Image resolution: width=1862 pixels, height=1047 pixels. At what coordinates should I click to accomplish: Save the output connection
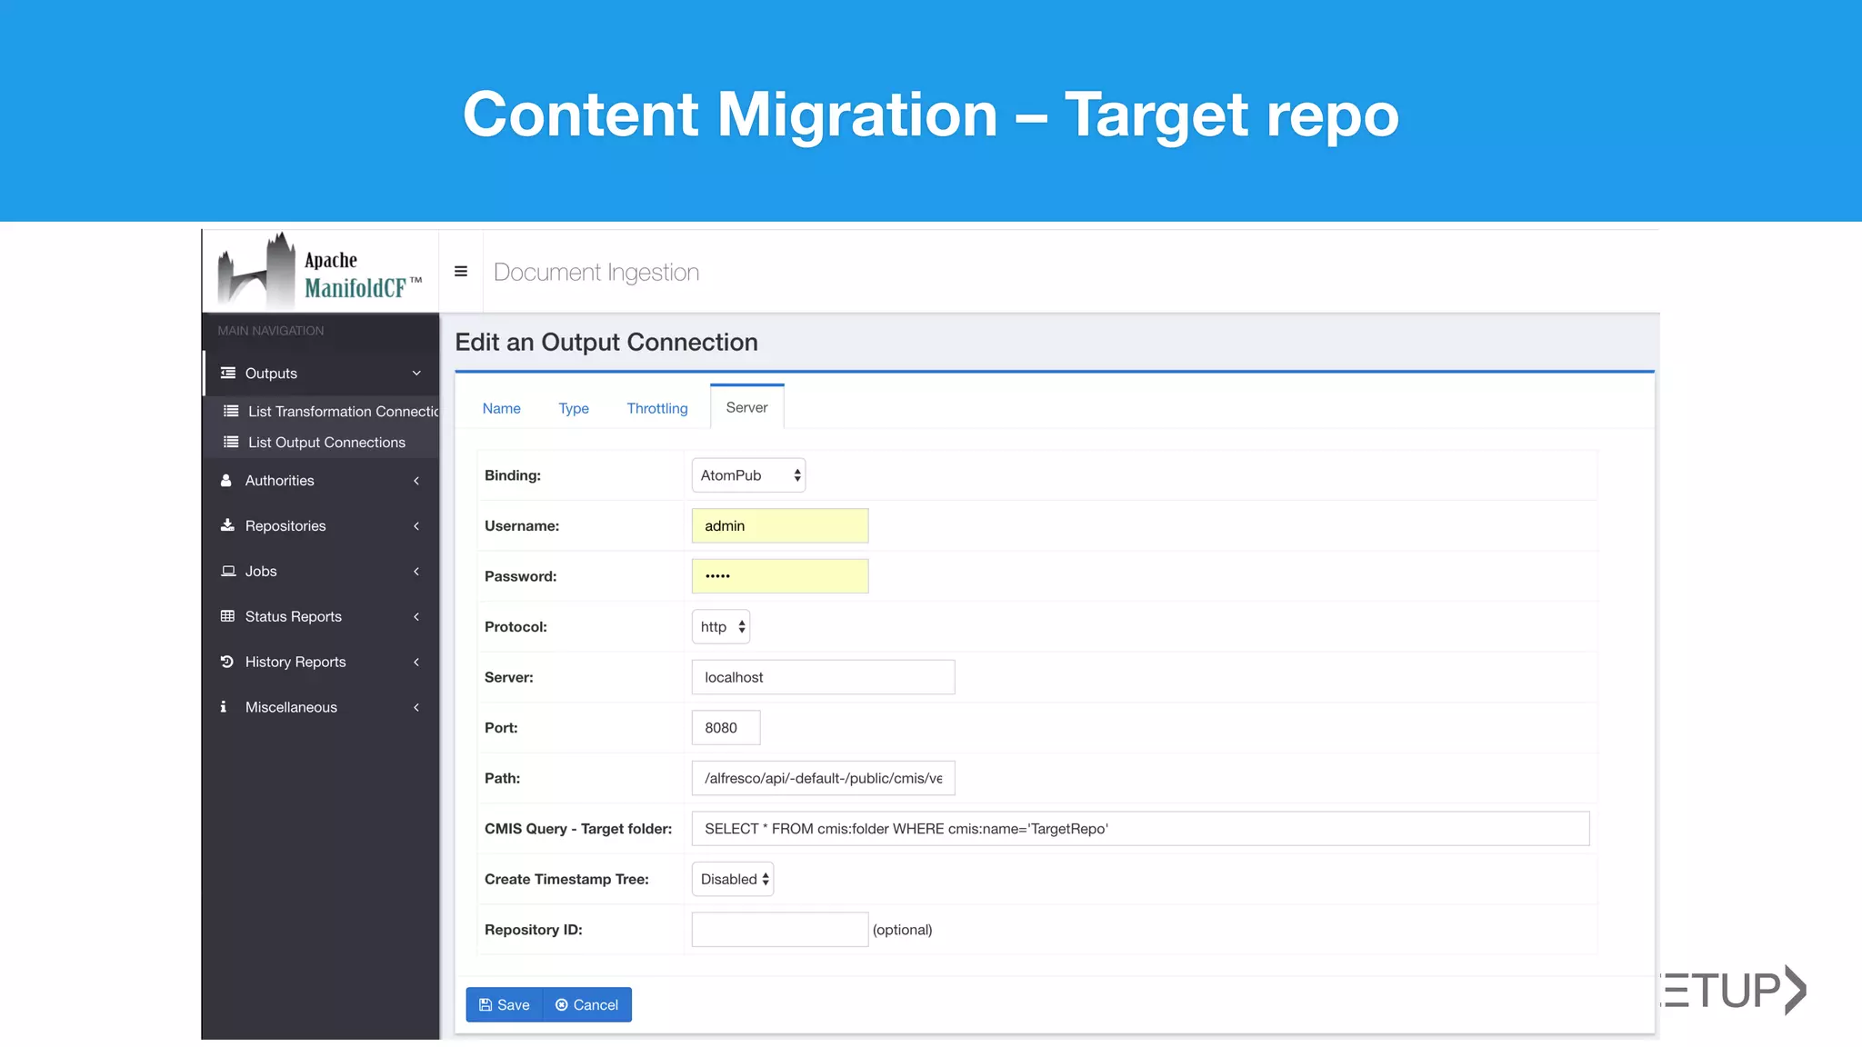(x=505, y=1005)
